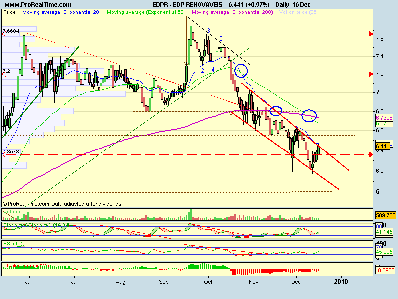The image size is (398, 299).
Task: Click the yellow 6.441 last price box
Action: (382, 146)
